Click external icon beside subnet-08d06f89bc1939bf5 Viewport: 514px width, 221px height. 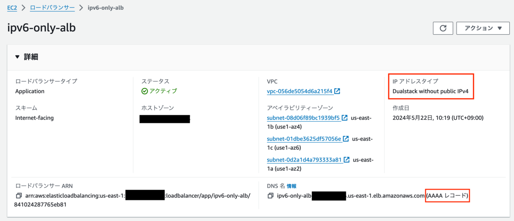click(345, 117)
